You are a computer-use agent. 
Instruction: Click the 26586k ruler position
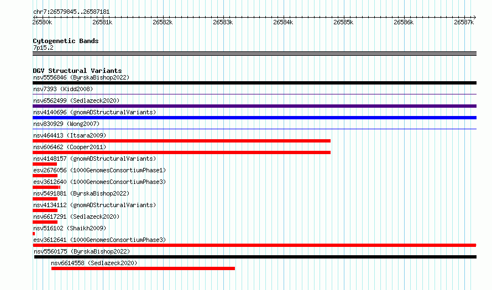pos(404,22)
